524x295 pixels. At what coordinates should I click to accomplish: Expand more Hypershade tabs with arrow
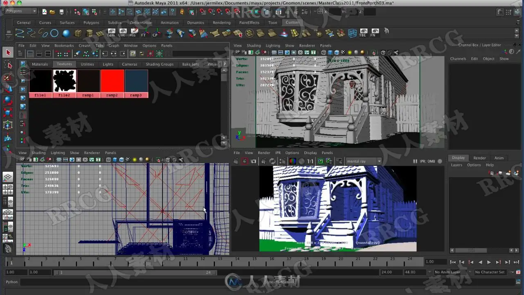224,64
